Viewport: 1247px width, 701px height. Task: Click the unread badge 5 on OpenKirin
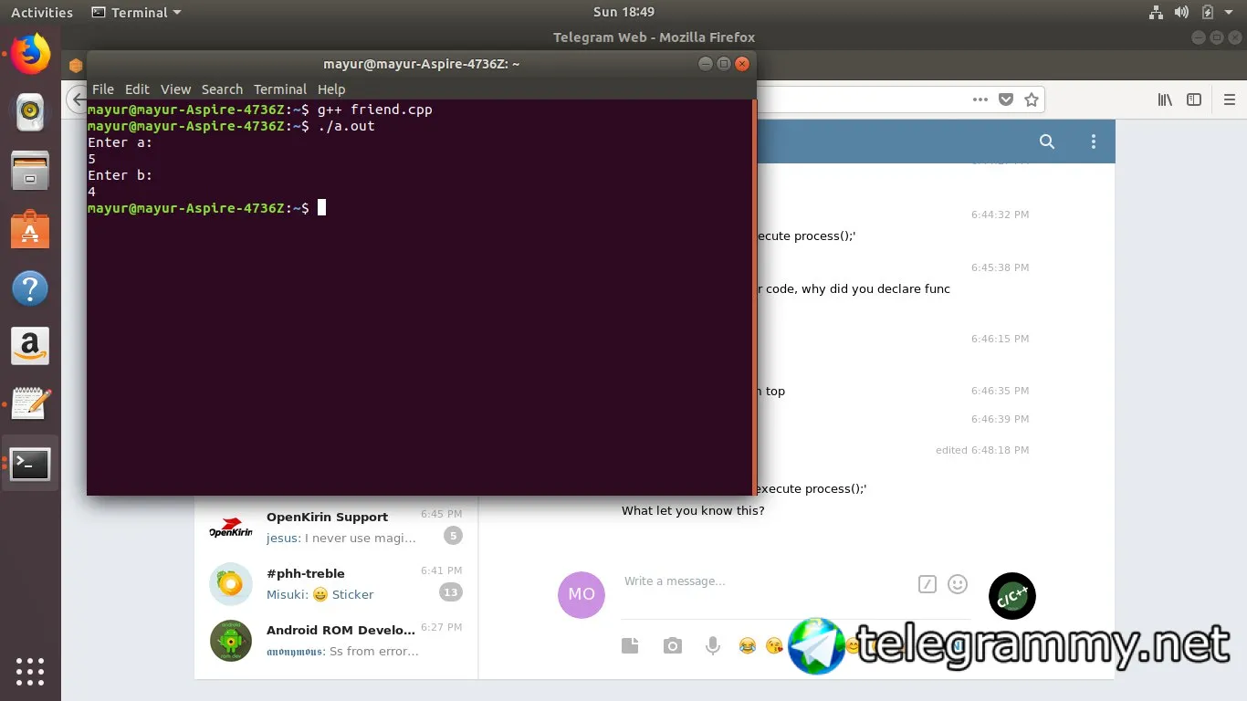(x=453, y=536)
